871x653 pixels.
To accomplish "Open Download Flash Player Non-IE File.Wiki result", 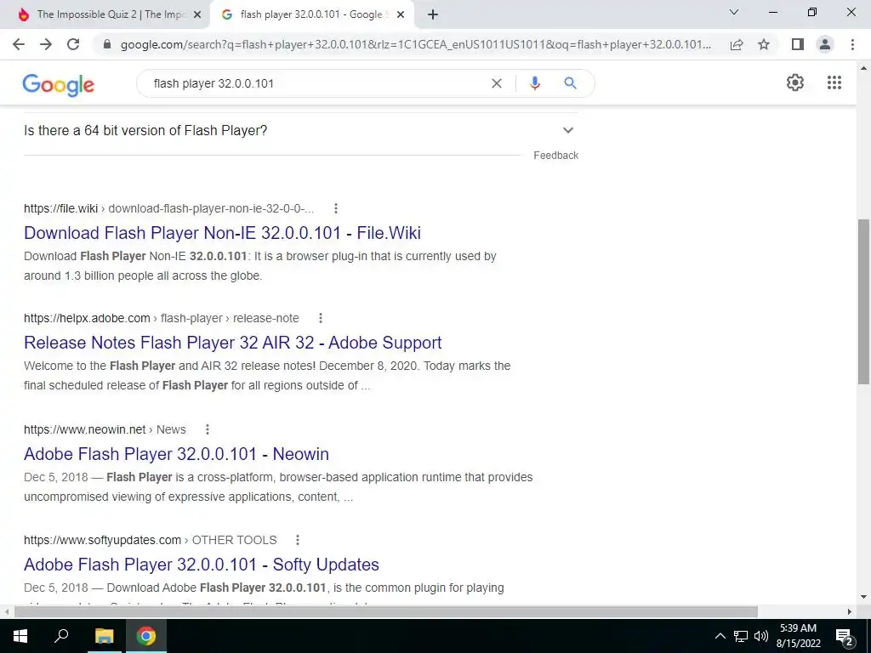I will pyautogui.click(x=222, y=233).
